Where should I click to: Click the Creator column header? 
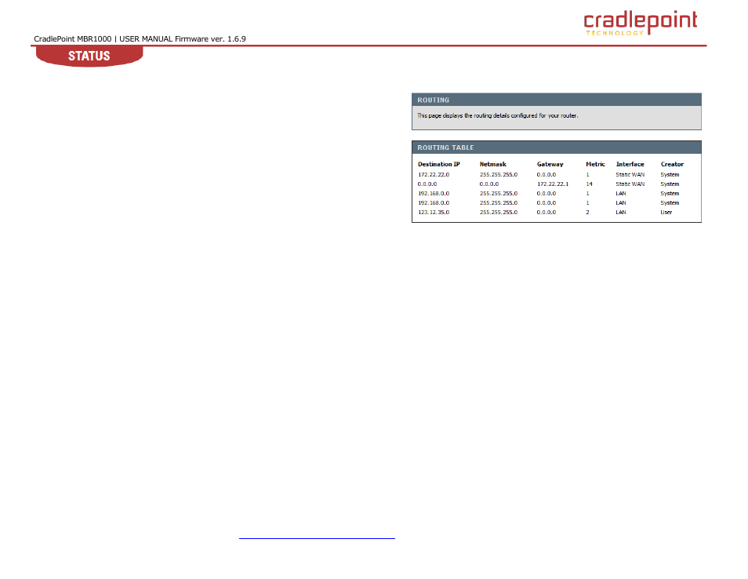click(x=672, y=164)
